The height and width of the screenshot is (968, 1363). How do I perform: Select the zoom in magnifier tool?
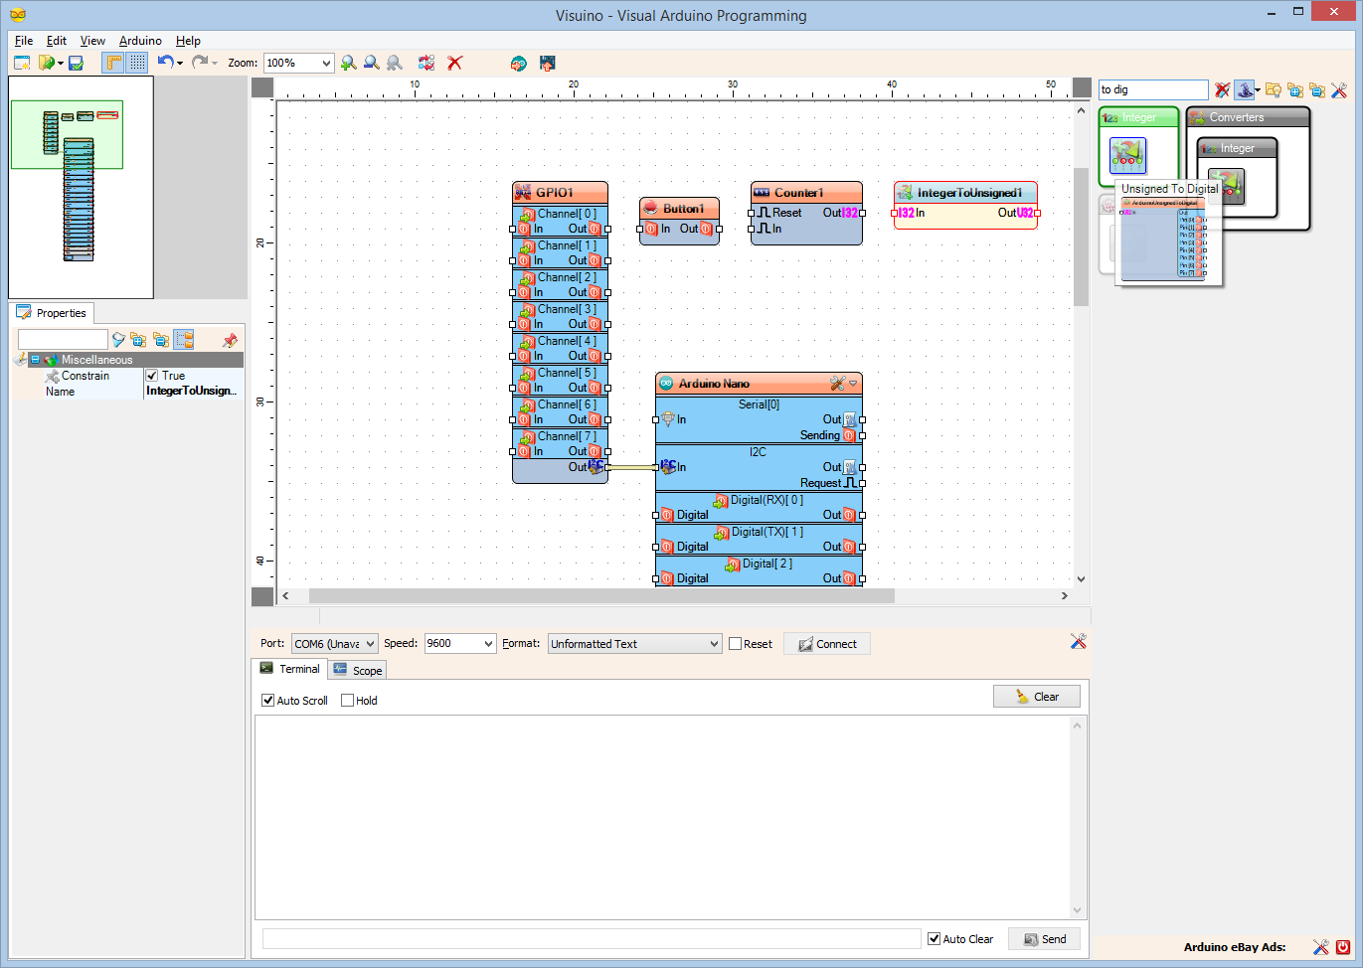coord(348,62)
